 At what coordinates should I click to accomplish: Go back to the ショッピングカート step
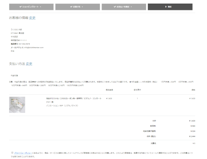(x=31, y=7)
